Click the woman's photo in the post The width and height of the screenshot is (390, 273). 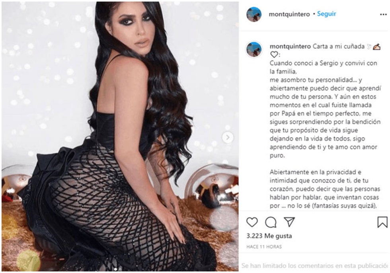click(120, 136)
